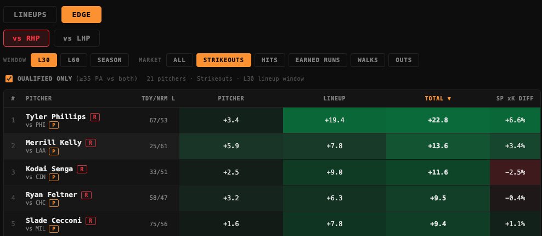Choose the vs RHP filter
Screen dimensions: 542x236
coord(26,38)
